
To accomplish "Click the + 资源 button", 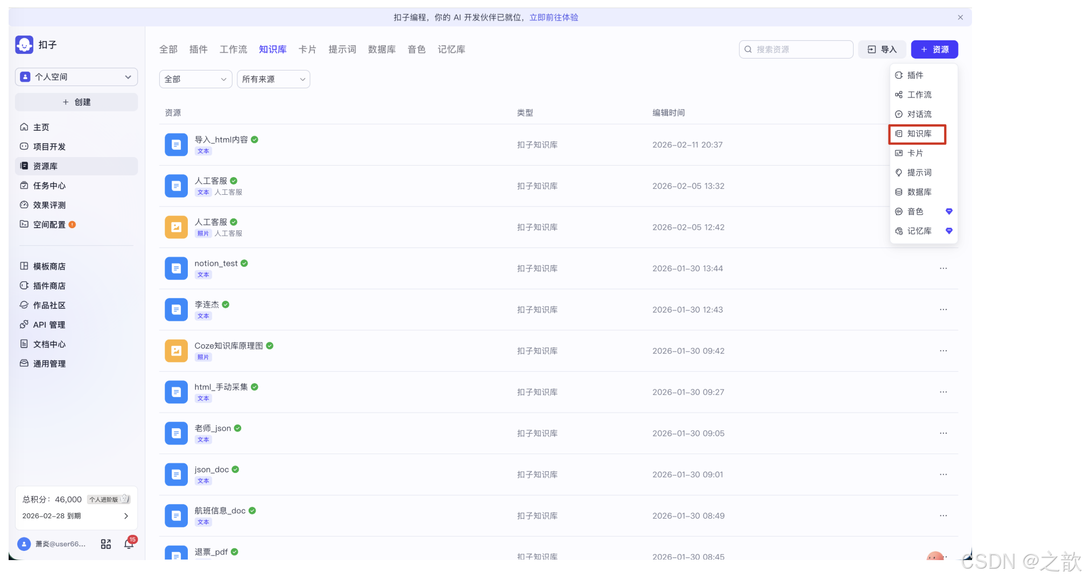I will [x=934, y=49].
